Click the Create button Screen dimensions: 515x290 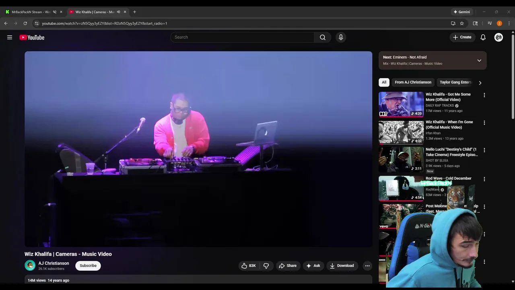462,37
